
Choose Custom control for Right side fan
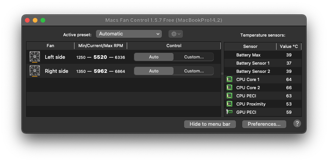194,71
